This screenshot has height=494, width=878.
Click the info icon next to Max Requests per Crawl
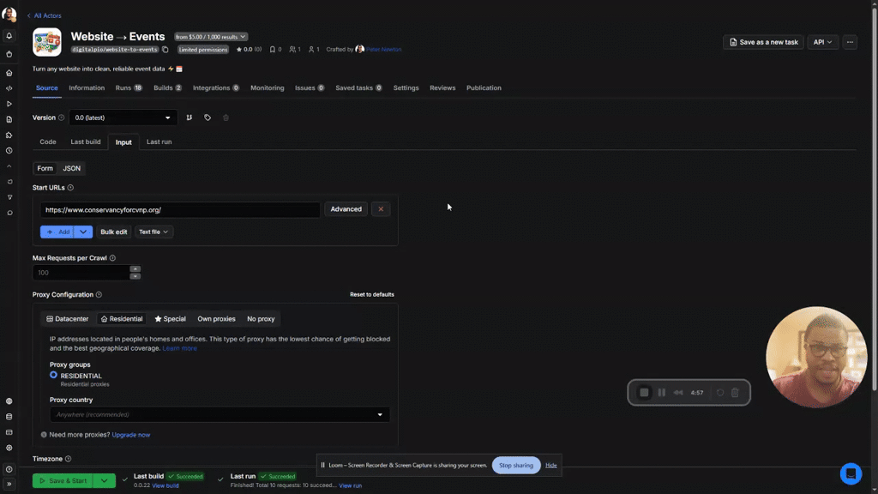[112, 258]
